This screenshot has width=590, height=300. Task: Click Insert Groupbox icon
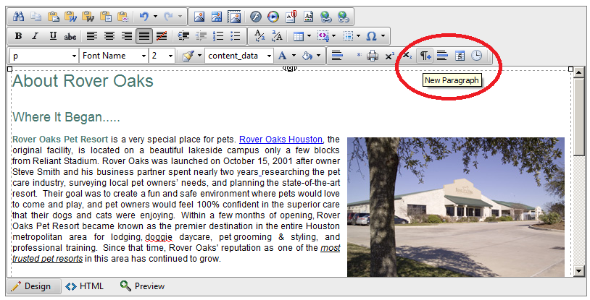[x=442, y=56]
